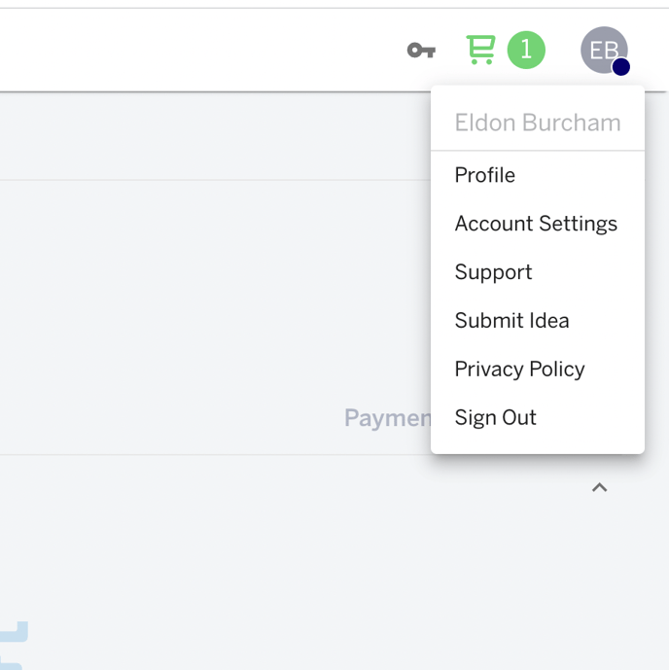669x670 pixels.
Task: Click the green cart badge showing 1
Action: (x=526, y=50)
